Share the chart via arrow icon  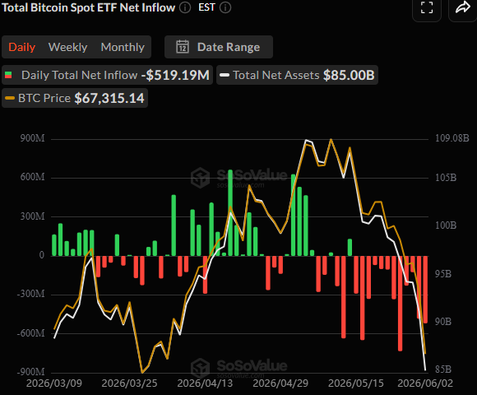click(x=463, y=8)
